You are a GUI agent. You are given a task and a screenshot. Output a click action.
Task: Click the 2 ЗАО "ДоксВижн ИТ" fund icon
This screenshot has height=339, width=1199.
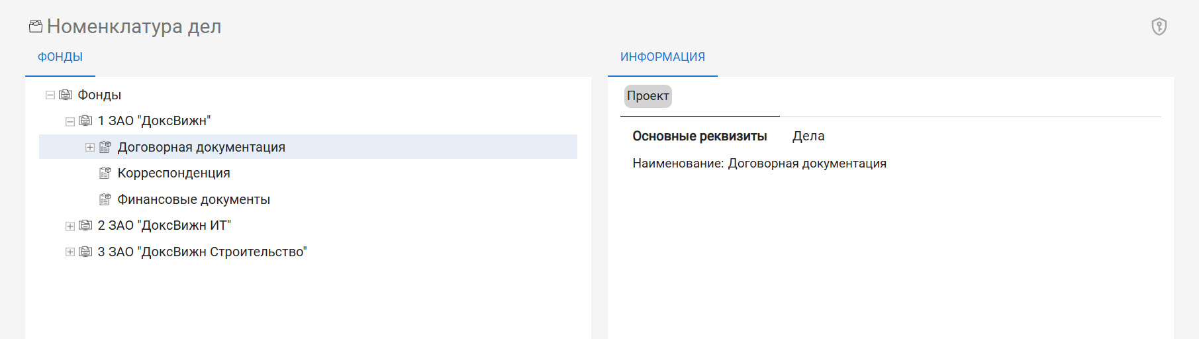tap(85, 225)
